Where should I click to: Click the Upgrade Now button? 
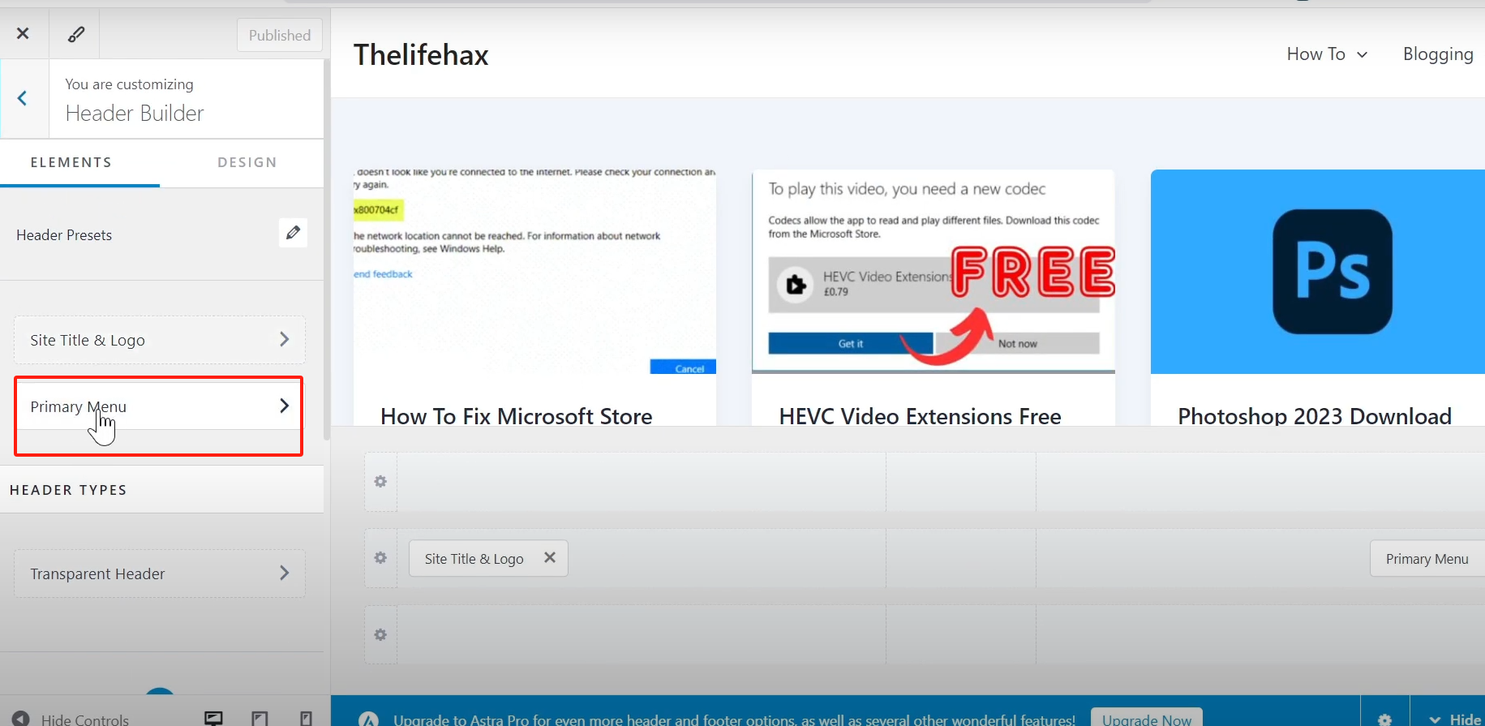1147,719
